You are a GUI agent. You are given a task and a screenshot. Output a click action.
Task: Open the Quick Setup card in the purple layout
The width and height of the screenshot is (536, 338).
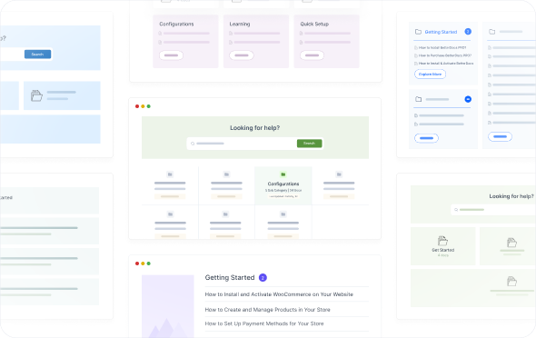[x=326, y=42]
